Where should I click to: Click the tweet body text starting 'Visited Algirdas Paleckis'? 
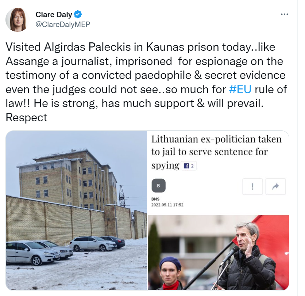click(x=146, y=82)
